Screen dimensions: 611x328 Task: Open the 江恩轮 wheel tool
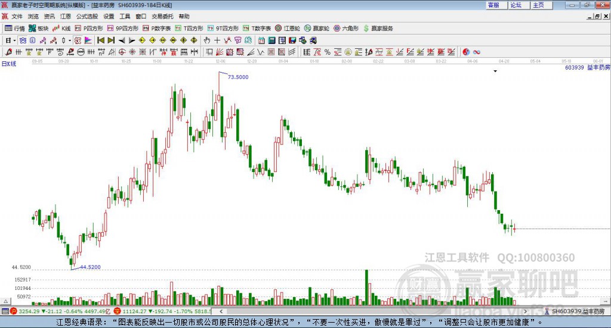pos(288,29)
